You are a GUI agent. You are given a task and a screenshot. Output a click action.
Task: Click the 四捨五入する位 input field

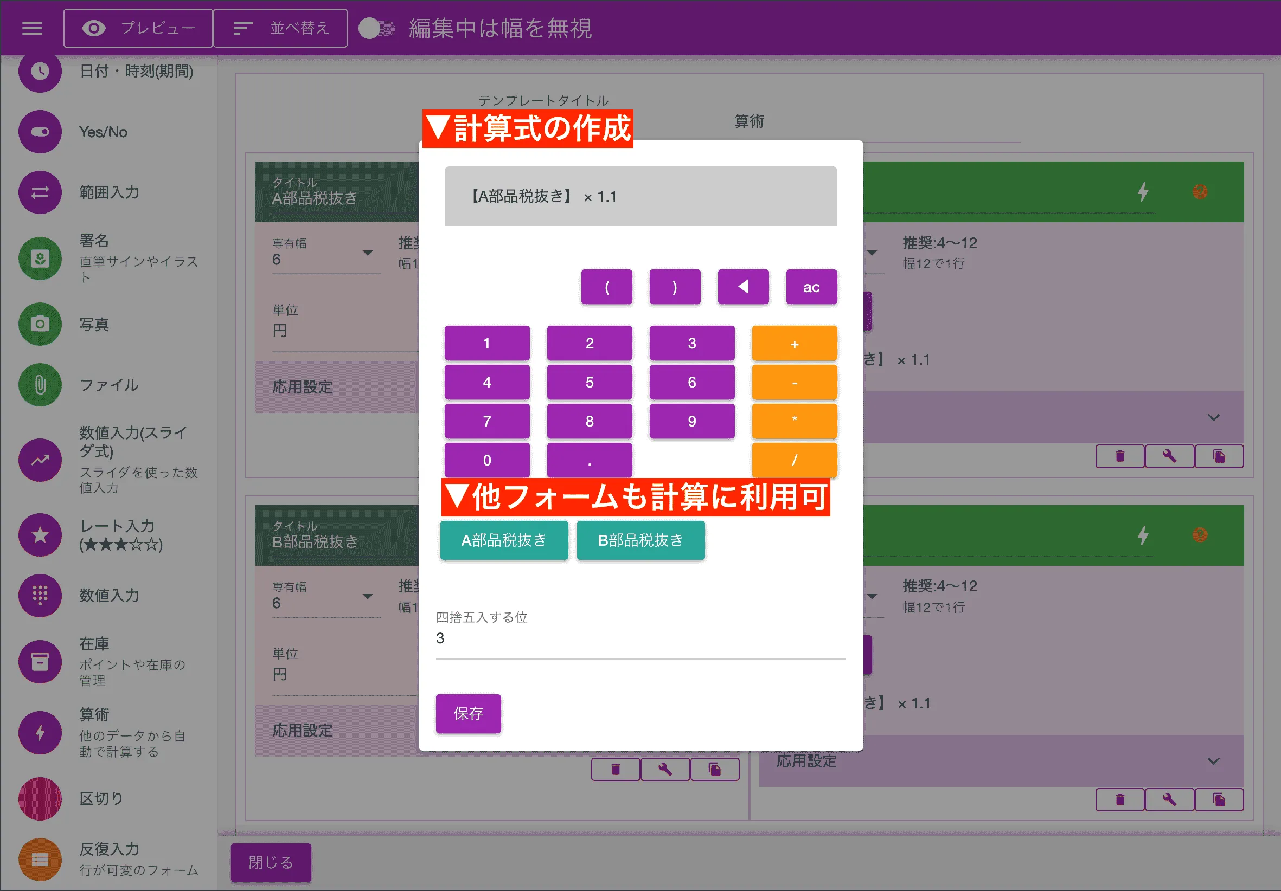(x=640, y=638)
